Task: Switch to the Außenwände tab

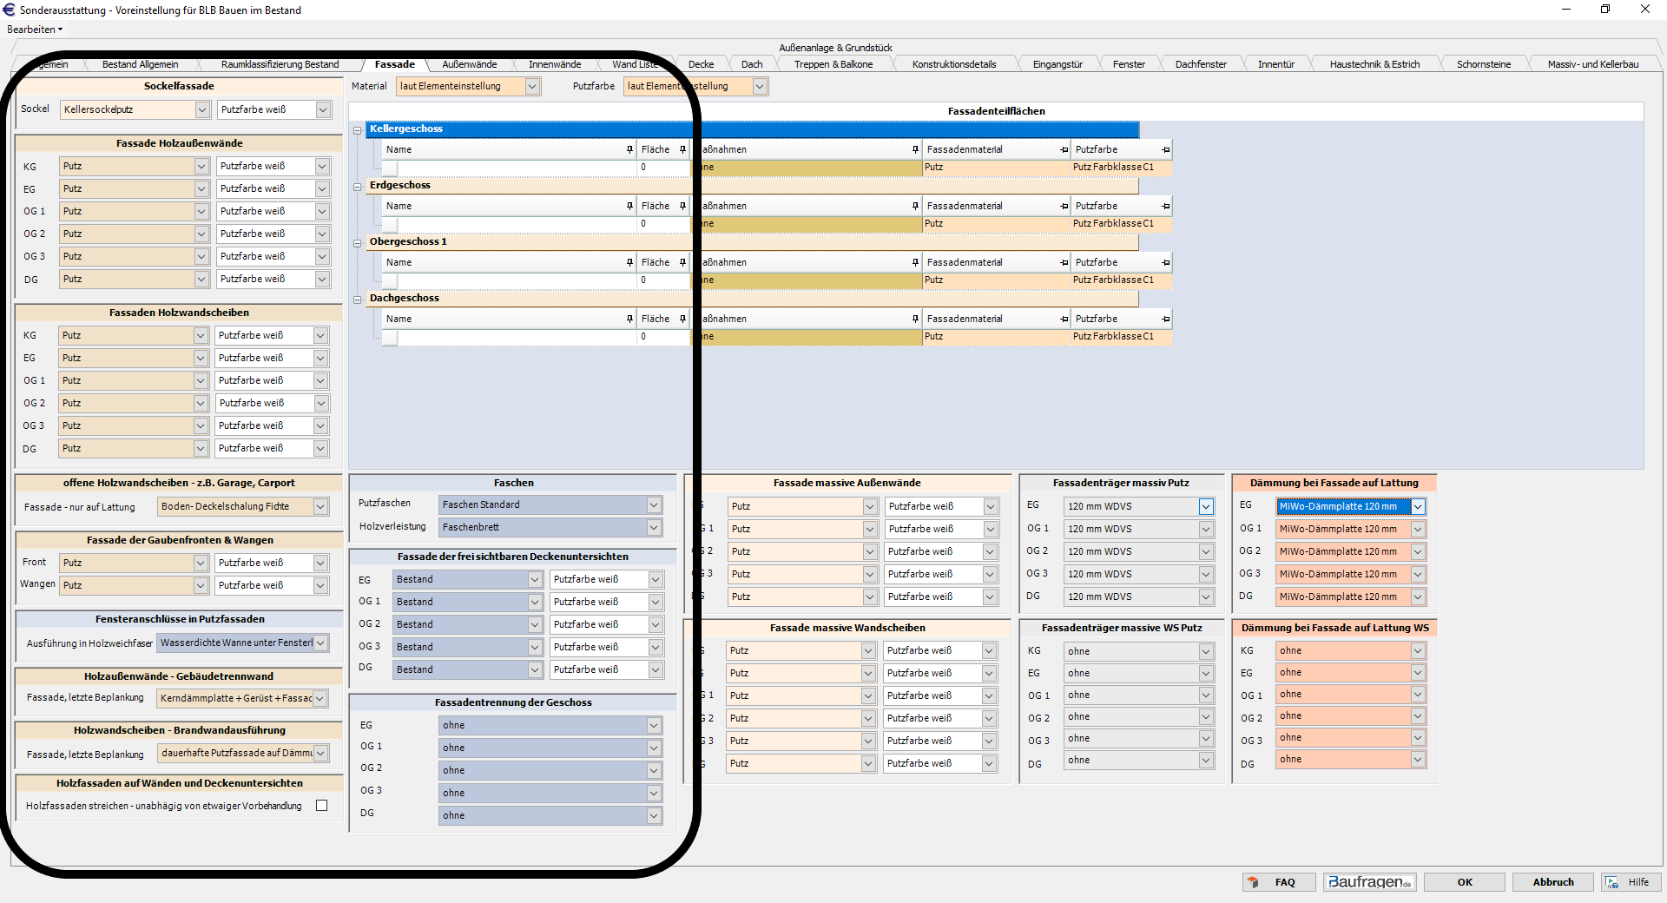Action: point(469,64)
